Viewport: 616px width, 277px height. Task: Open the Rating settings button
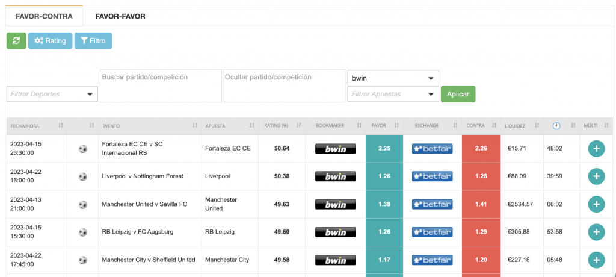(x=50, y=40)
